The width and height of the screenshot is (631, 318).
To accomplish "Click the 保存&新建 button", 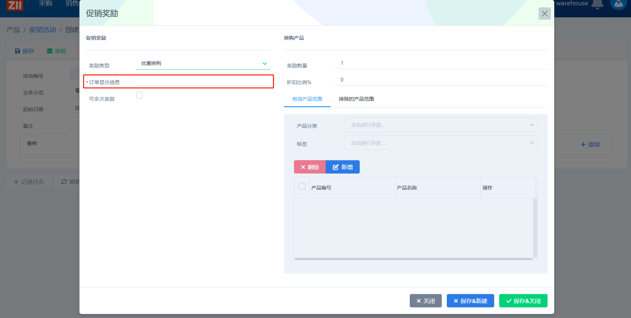I will [470, 301].
